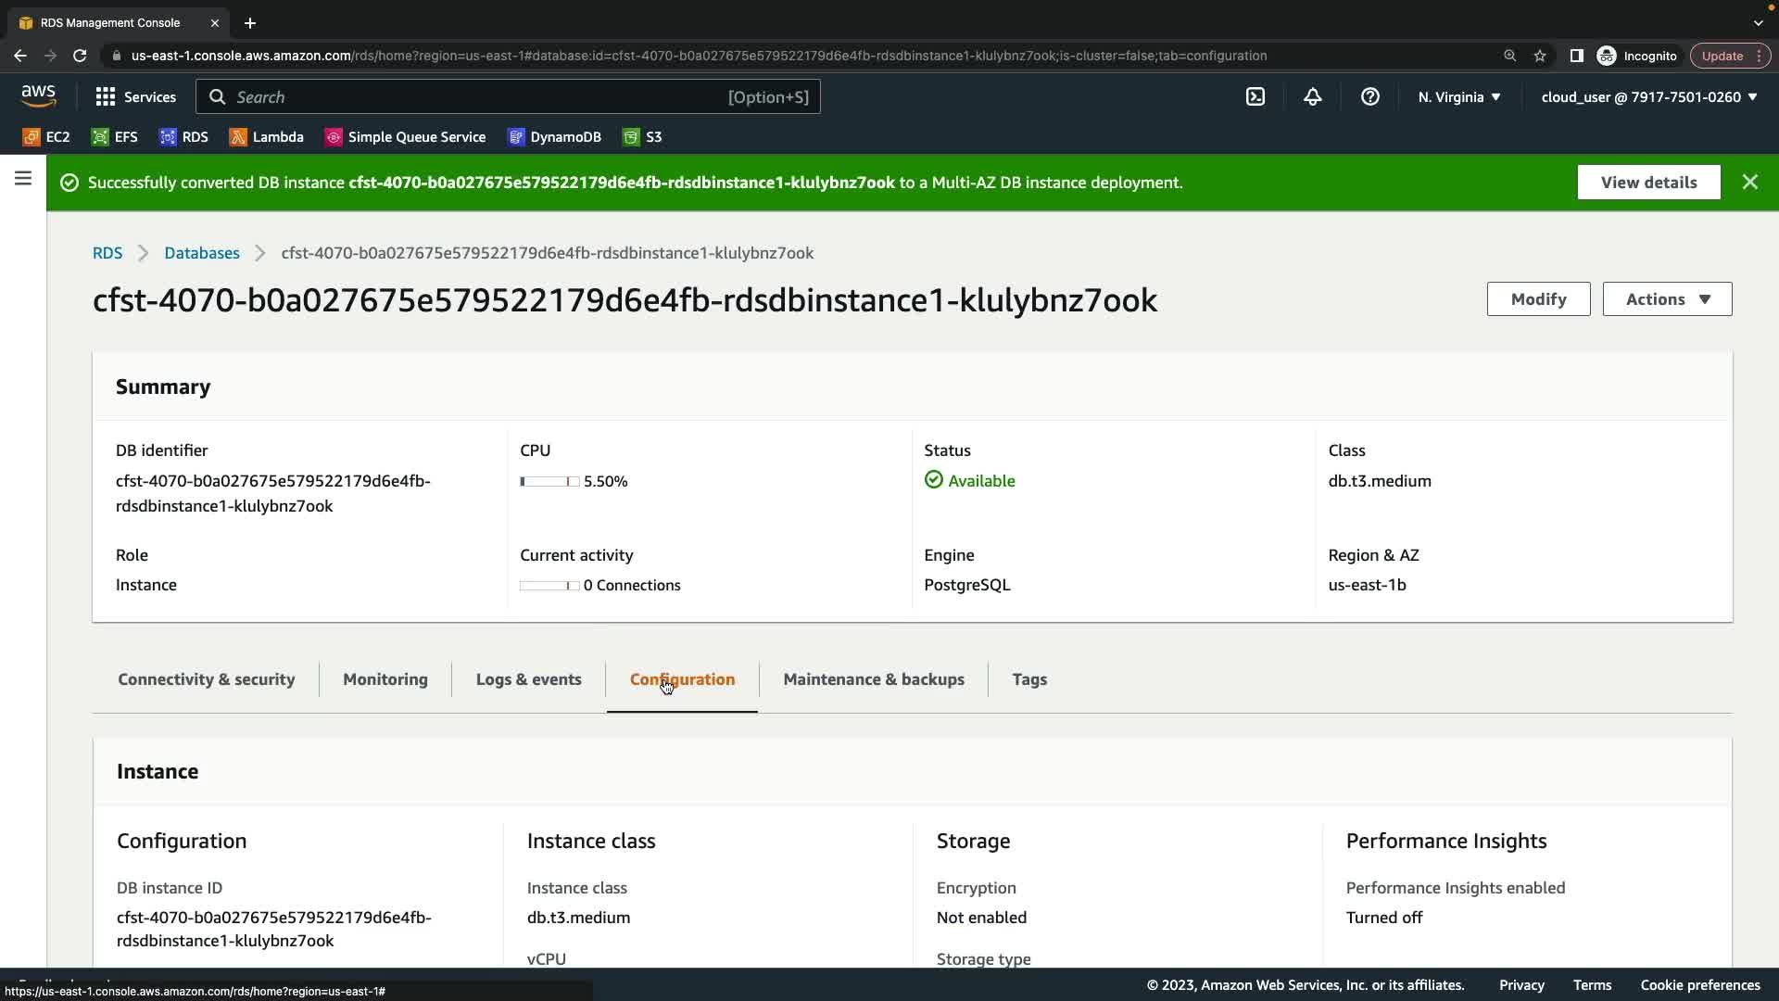Open the Services grid menu
1779x1001 pixels.
(135, 96)
